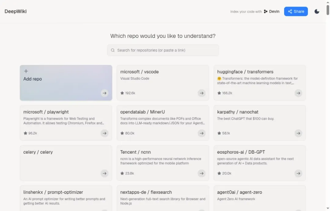This screenshot has width=330, height=211.
Task: Open arrow on celery / celery card
Action: (105, 173)
